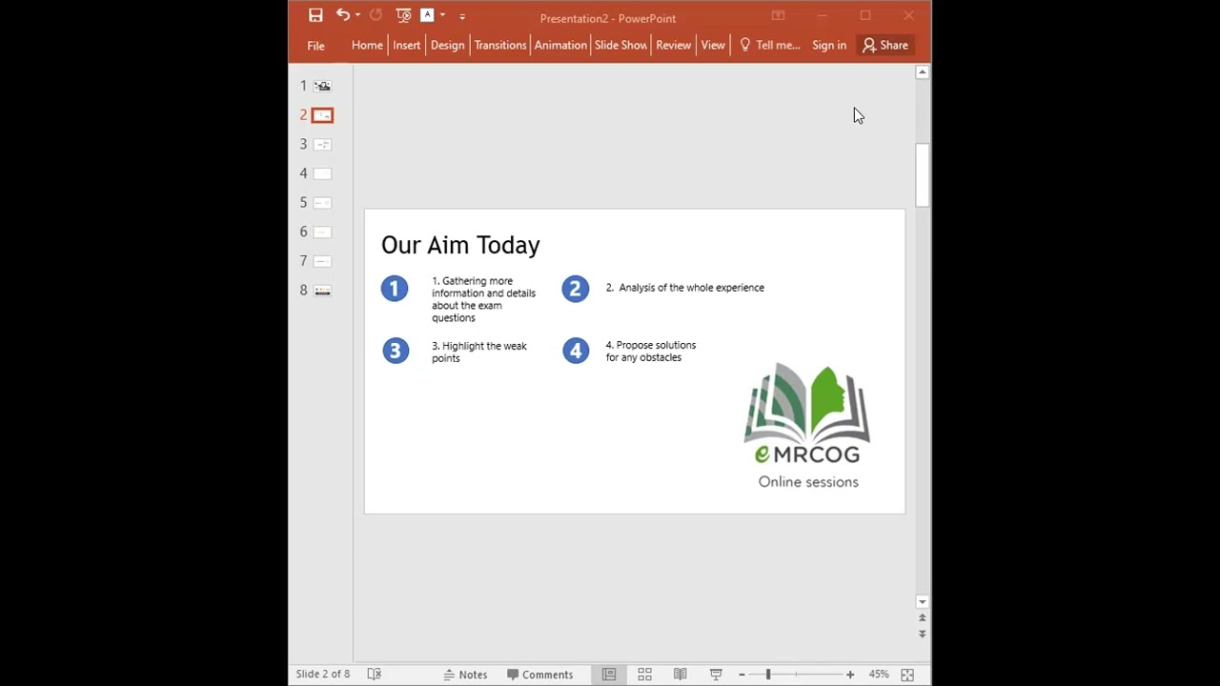
Task: Select slide 3 thumbnail
Action: pos(322,145)
